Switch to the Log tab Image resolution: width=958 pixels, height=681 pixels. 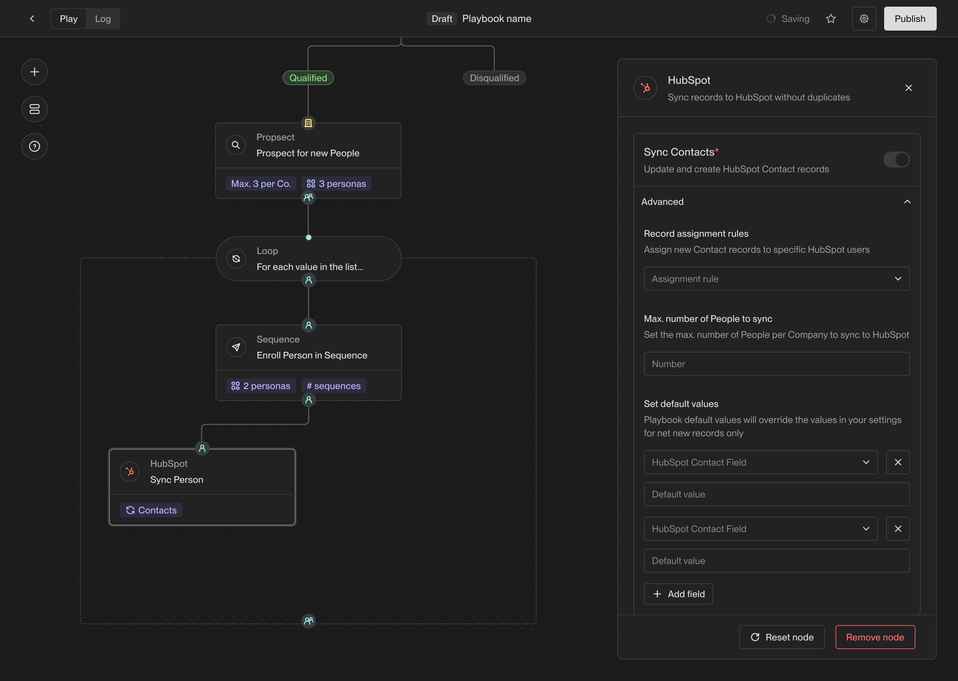tap(103, 19)
